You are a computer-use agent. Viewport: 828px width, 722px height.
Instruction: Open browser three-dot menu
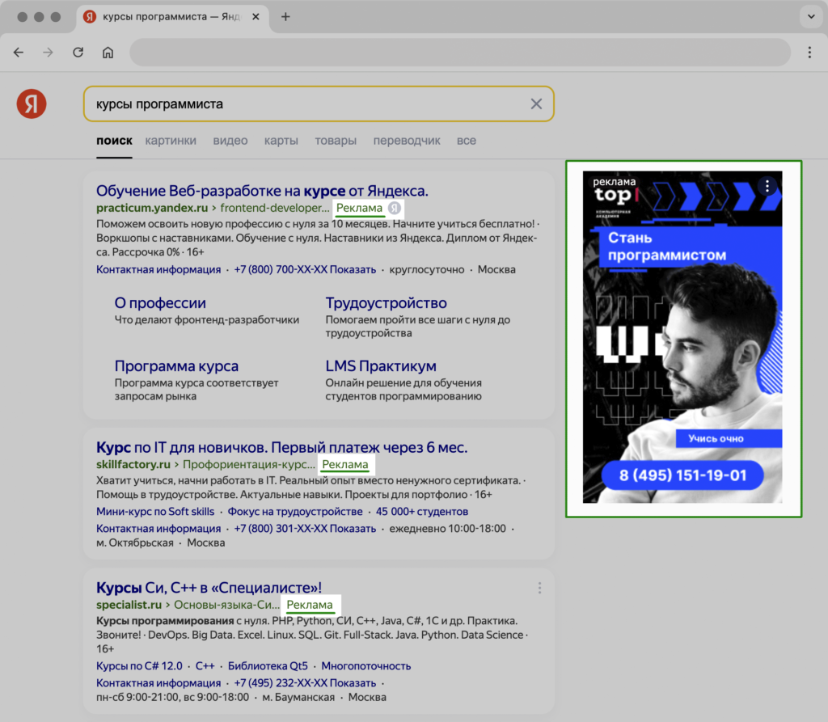[x=809, y=53]
